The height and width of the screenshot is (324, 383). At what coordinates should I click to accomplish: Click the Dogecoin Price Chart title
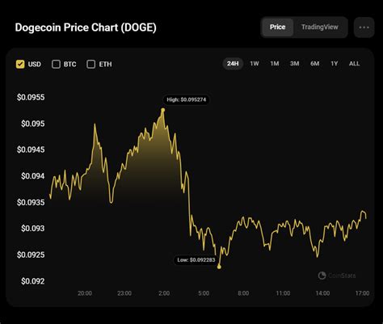coord(86,27)
